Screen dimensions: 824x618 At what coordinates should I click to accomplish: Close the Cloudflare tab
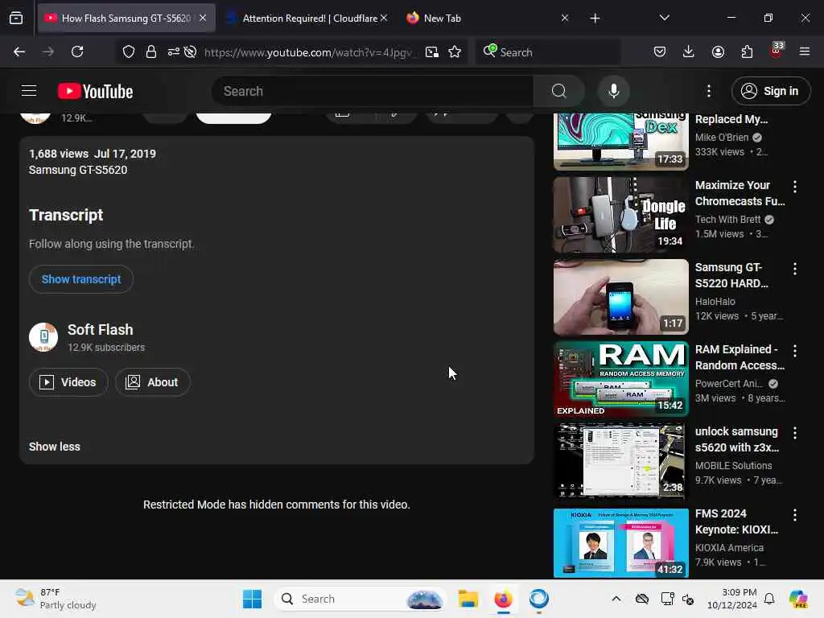pyautogui.click(x=384, y=18)
